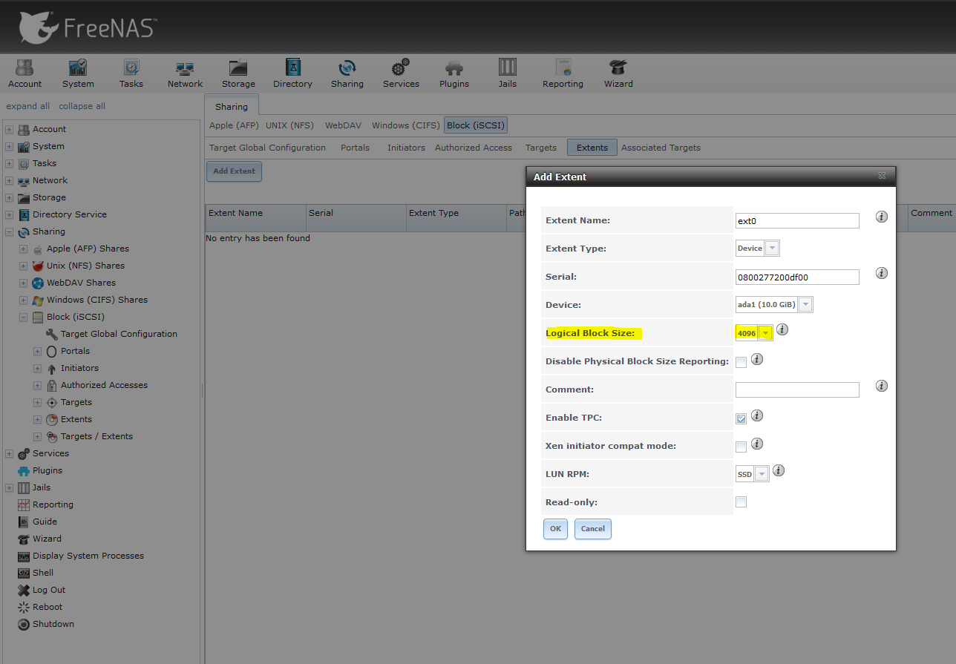Select Display System Processes in sidebar
956x664 pixels.
click(x=88, y=556)
